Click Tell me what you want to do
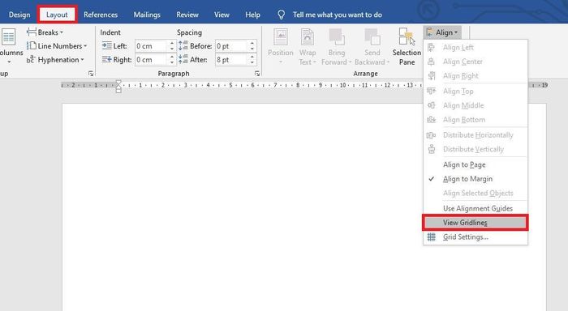 338,15
